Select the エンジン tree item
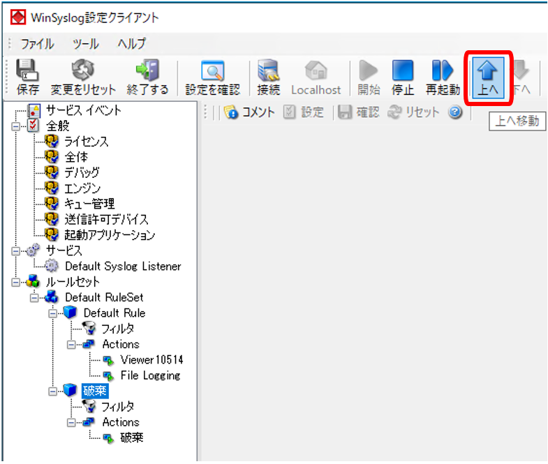Viewport: 548px width, 464px height. [x=82, y=188]
